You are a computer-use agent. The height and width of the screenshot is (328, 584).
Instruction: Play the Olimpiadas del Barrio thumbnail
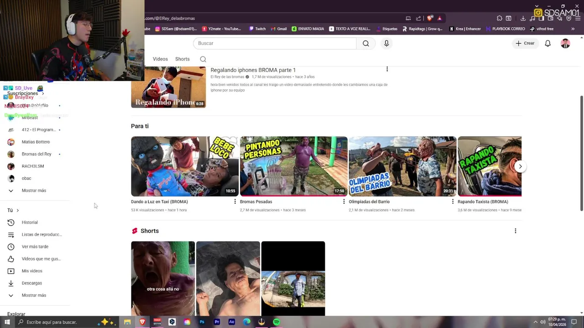point(402,166)
